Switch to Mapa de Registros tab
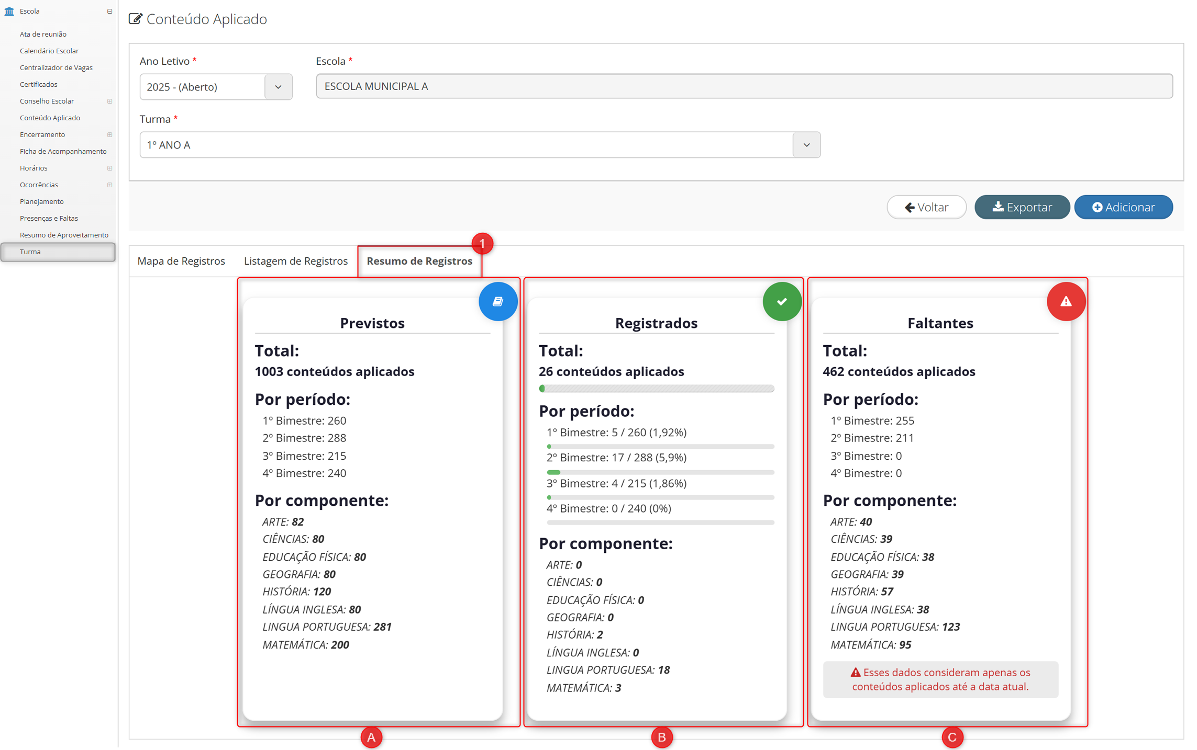Screen dimensions: 1197x750 coord(181,261)
